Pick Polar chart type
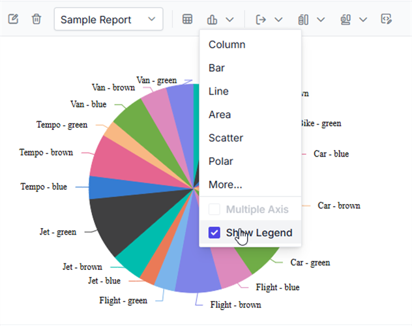This screenshot has height=326, width=412. coord(250,161)
